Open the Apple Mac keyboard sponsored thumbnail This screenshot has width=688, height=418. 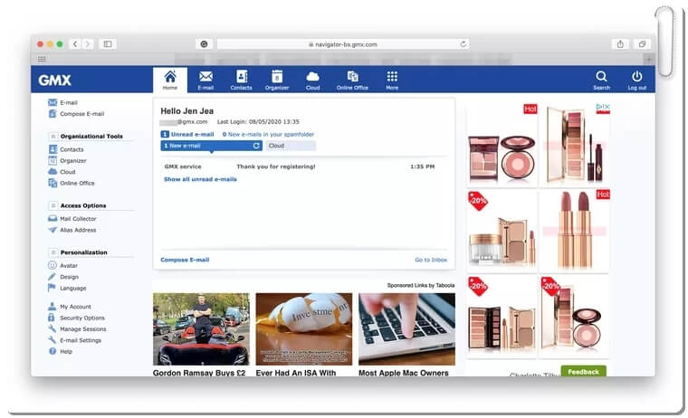pyautogui.click(x=406, y=329)
